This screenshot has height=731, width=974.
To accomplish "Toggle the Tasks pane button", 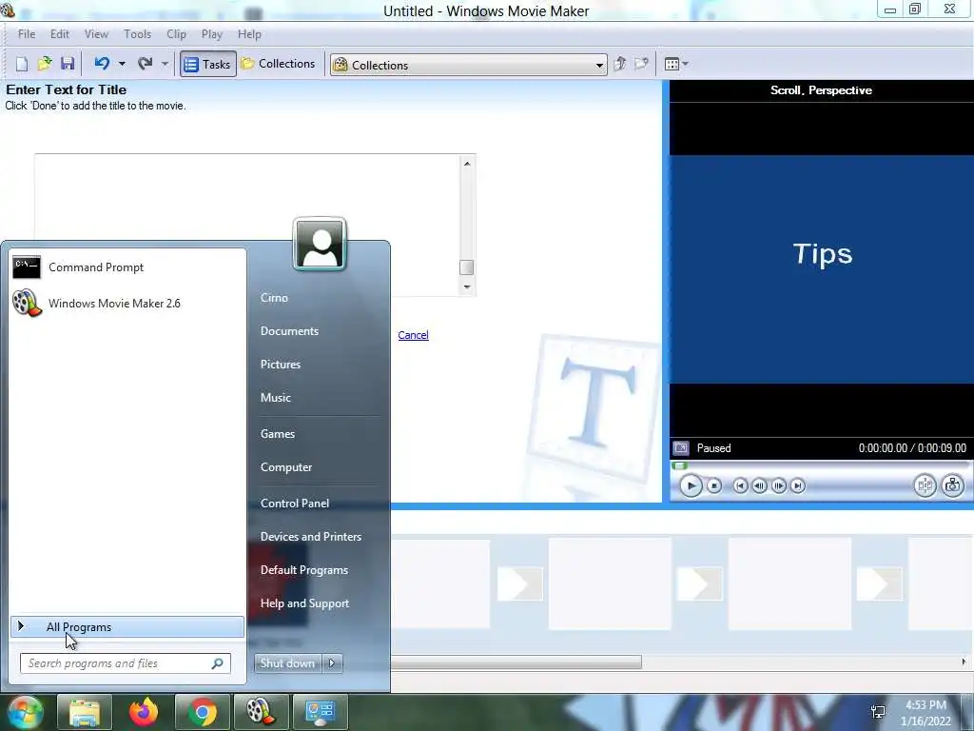I will coord(208,64).
